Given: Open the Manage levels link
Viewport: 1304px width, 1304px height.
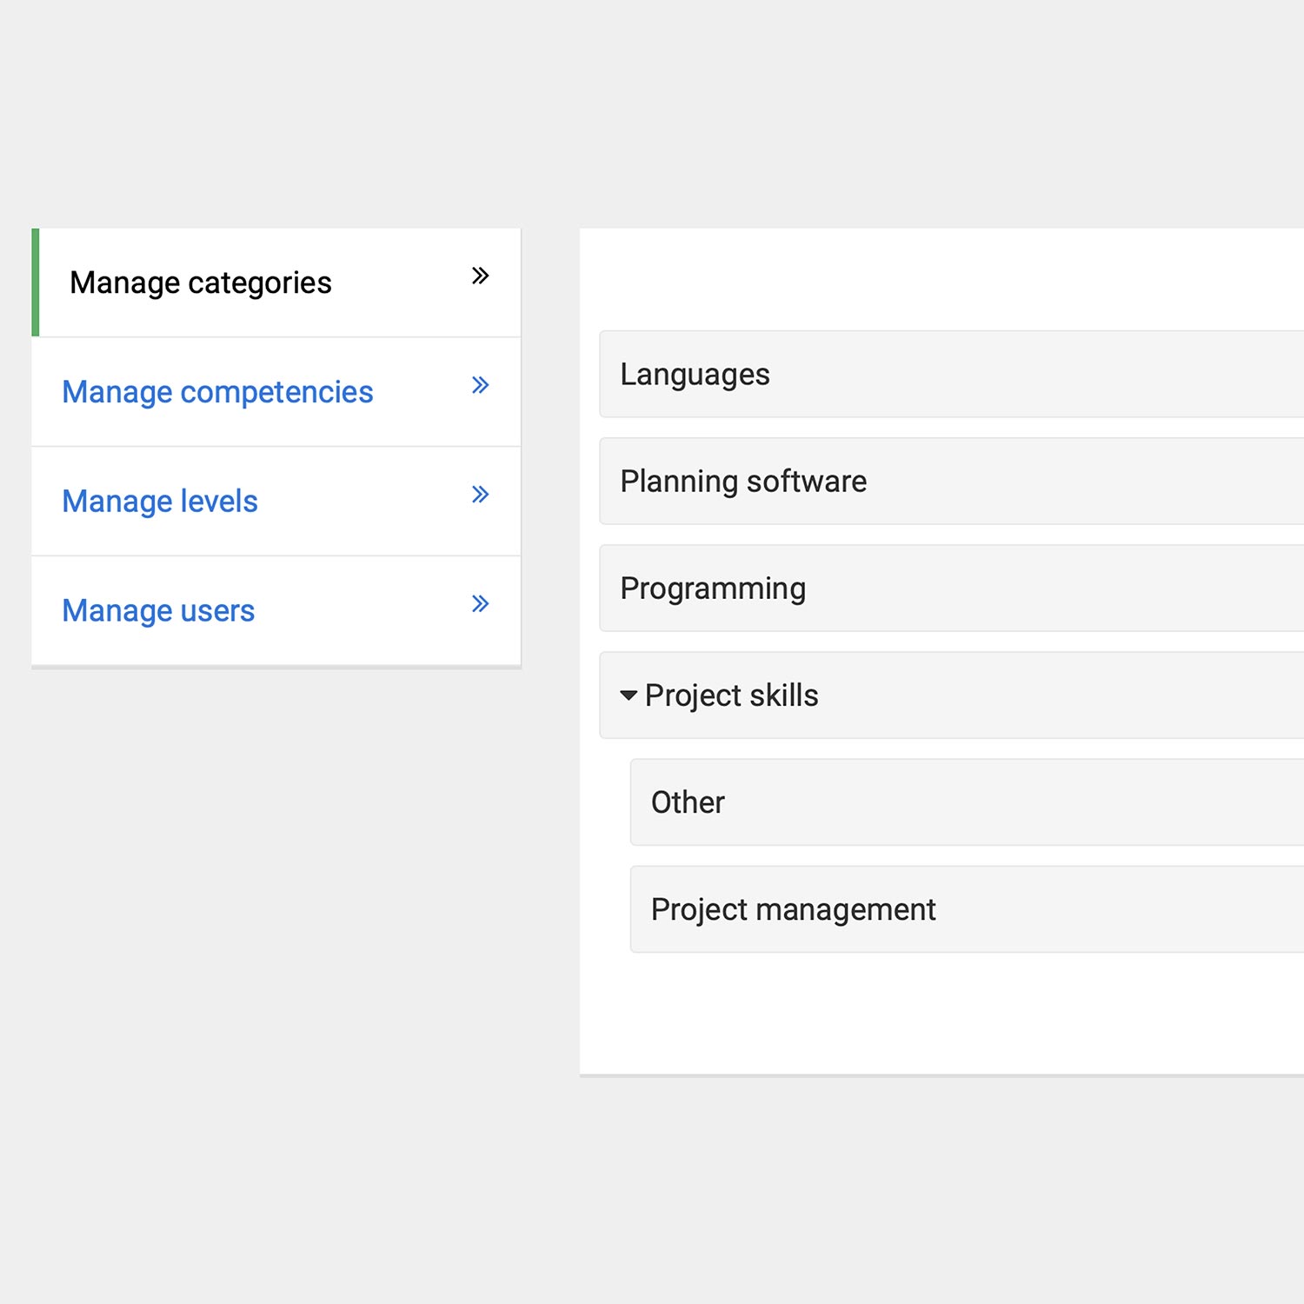Looking at the screenshot, I should click(x=160, y=502).
